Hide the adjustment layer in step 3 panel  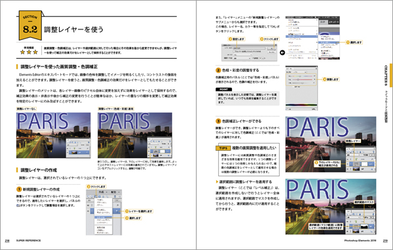tap(347, 164)
